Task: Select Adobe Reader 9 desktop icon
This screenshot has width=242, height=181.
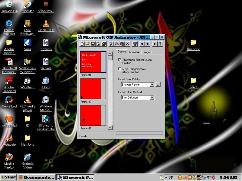Action: pyautogui.click(x=9, y=85)
